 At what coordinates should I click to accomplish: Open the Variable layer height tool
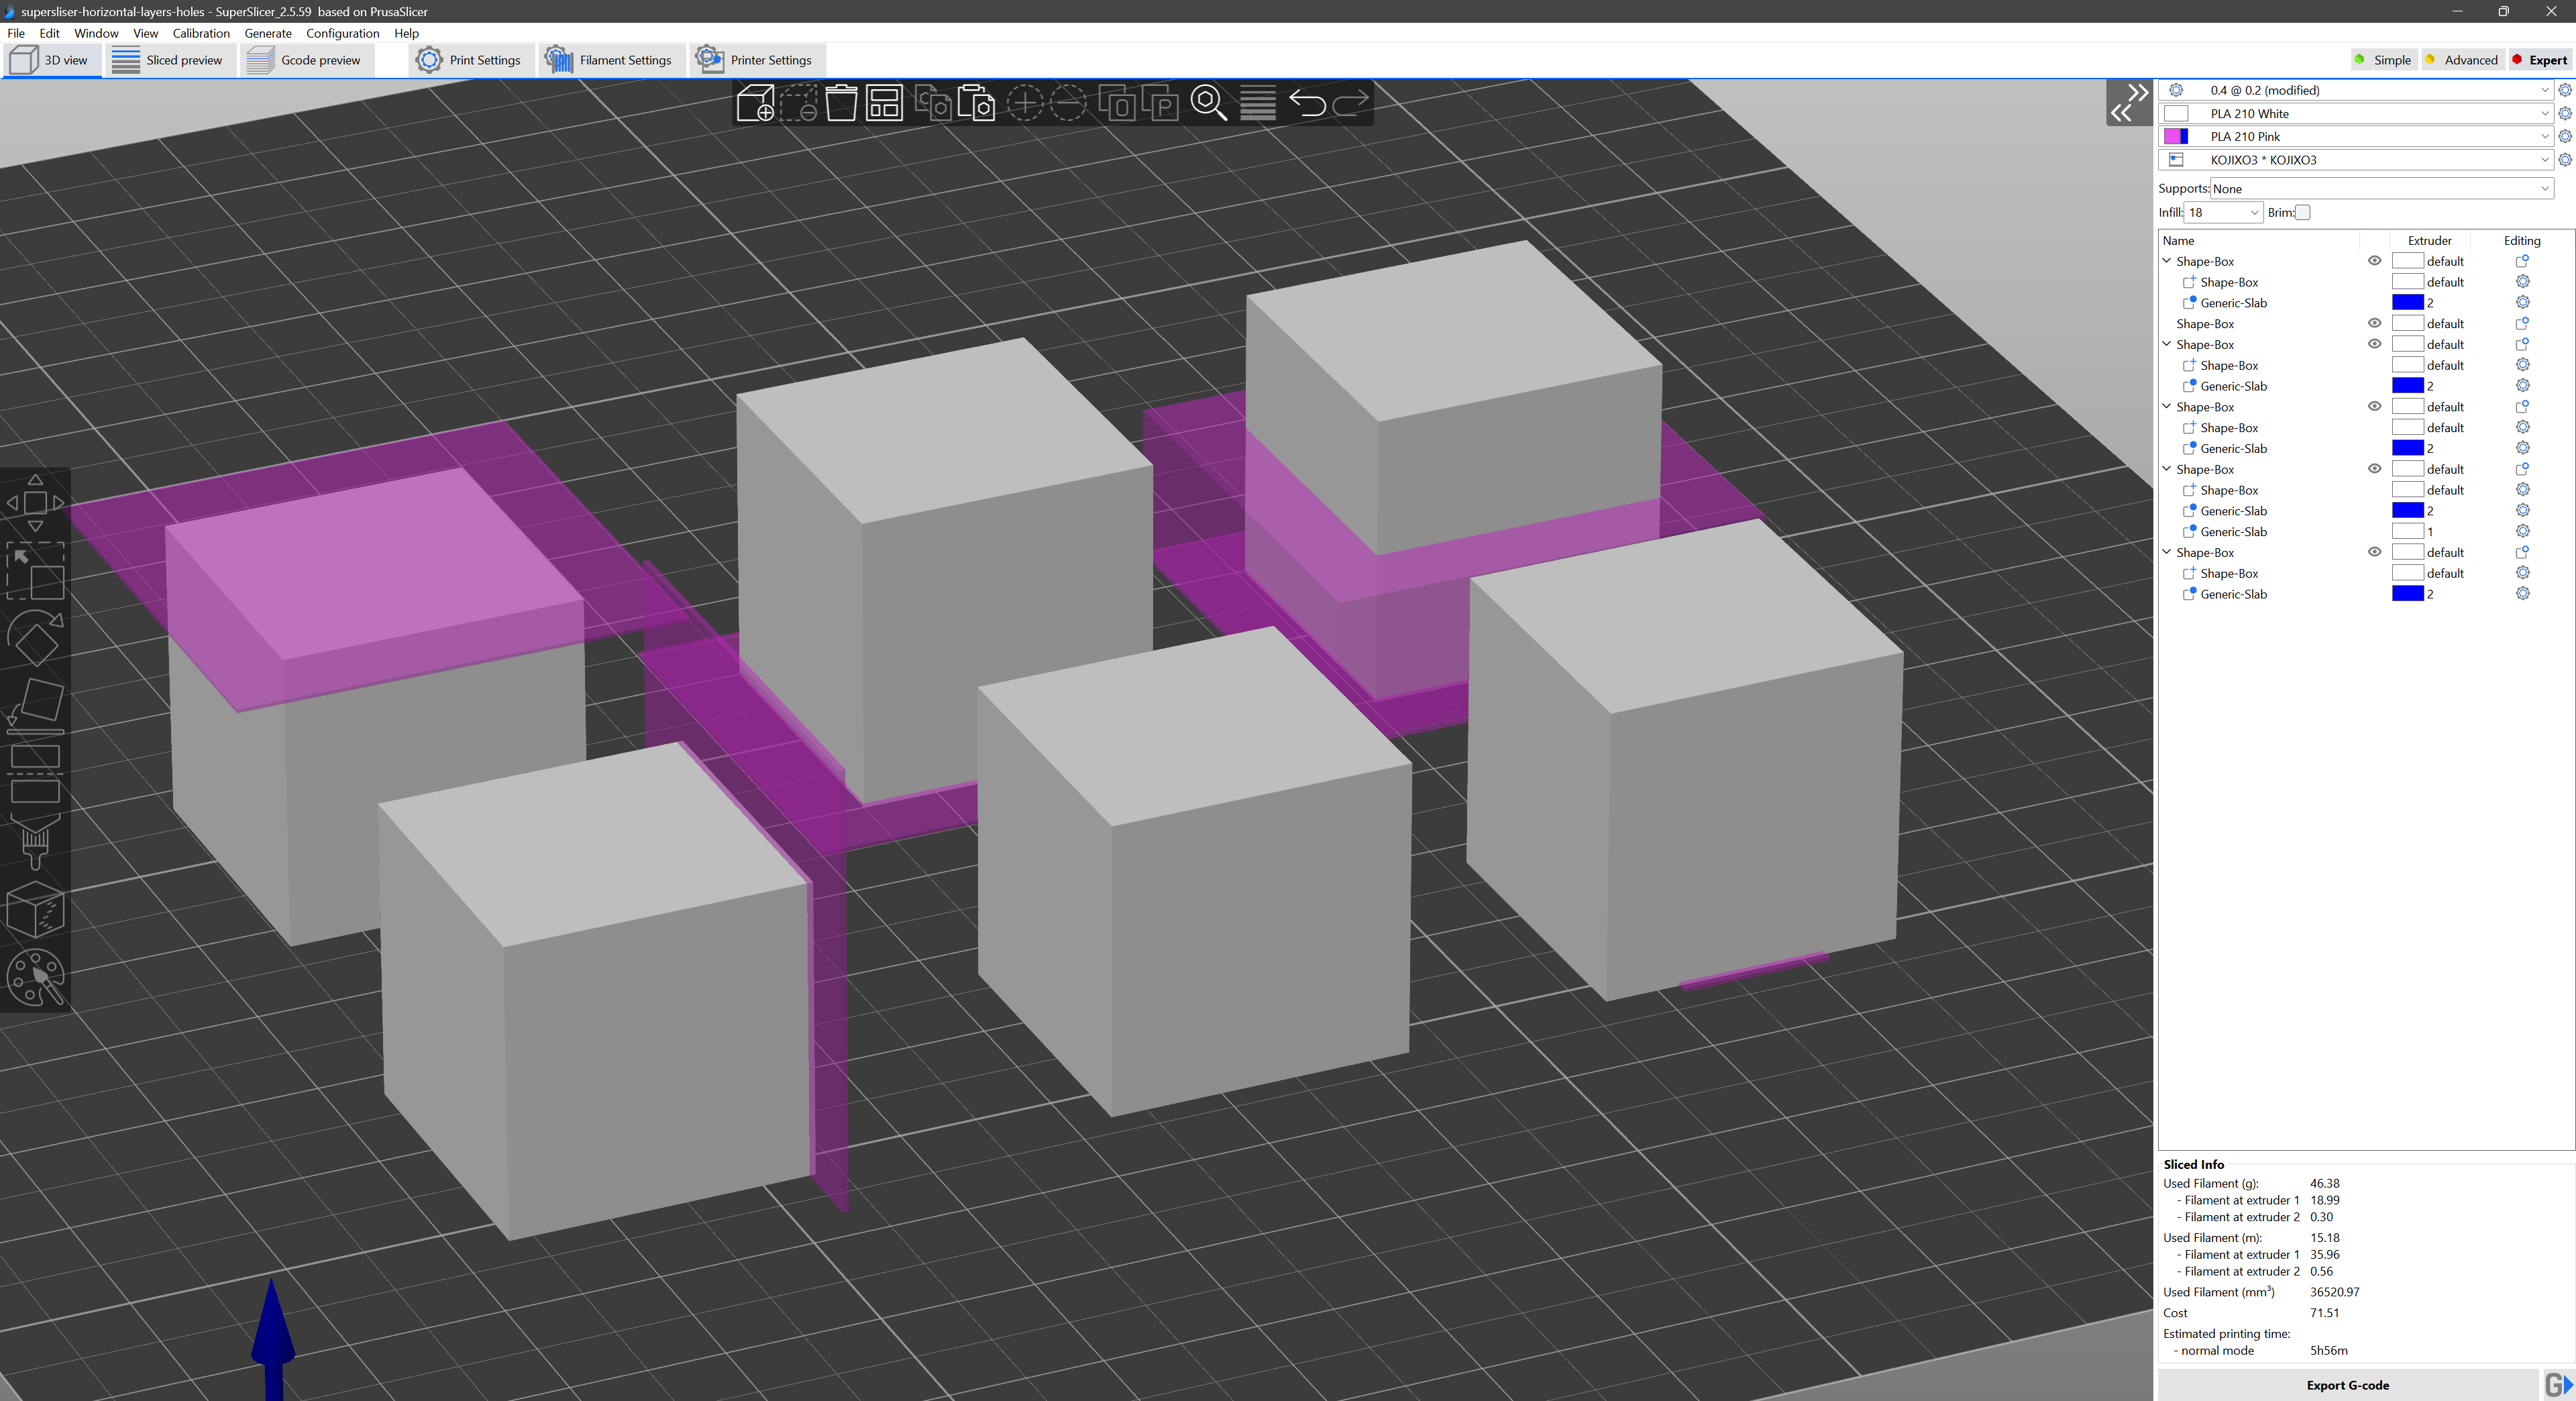point(1257,103)
